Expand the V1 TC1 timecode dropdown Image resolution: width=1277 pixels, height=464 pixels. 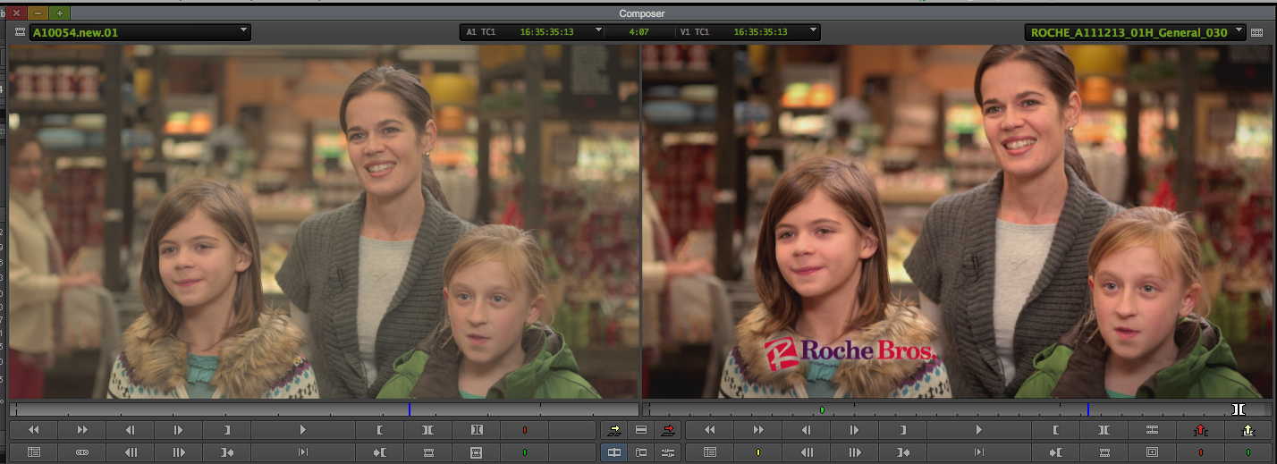tap(813, 31)
